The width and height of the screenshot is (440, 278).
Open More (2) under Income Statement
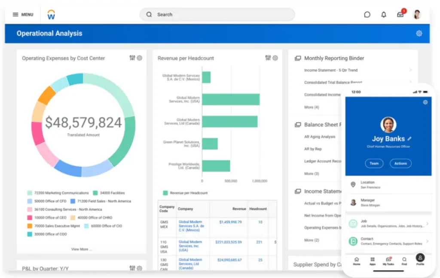point(312,240)
